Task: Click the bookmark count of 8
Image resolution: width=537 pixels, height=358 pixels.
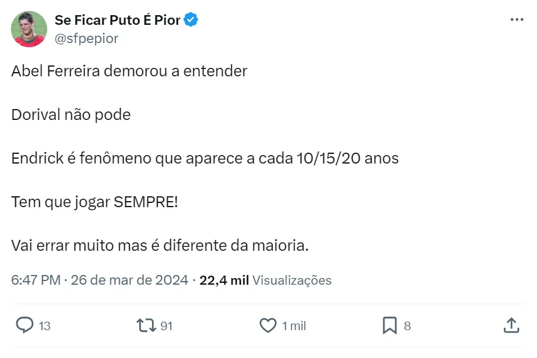Action: coord(407,327)
